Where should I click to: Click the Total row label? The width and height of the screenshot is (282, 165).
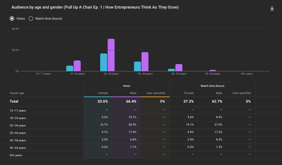14,101
